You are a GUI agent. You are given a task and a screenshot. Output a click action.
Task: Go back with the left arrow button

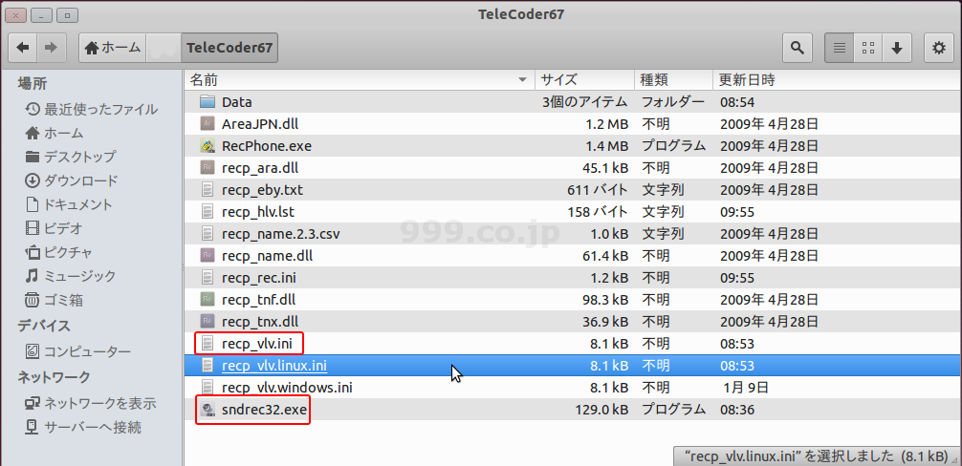pos(23,48)
